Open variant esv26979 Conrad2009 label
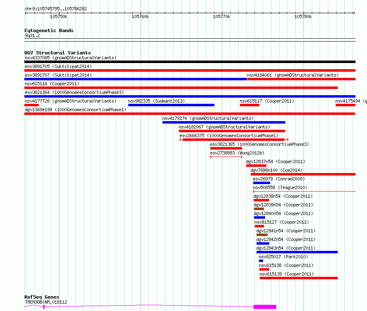This screenshot has height=311, width=367. point(279,179)
